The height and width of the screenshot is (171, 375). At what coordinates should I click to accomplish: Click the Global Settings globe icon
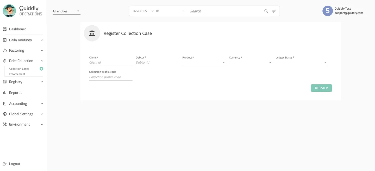tap(5, 114)
